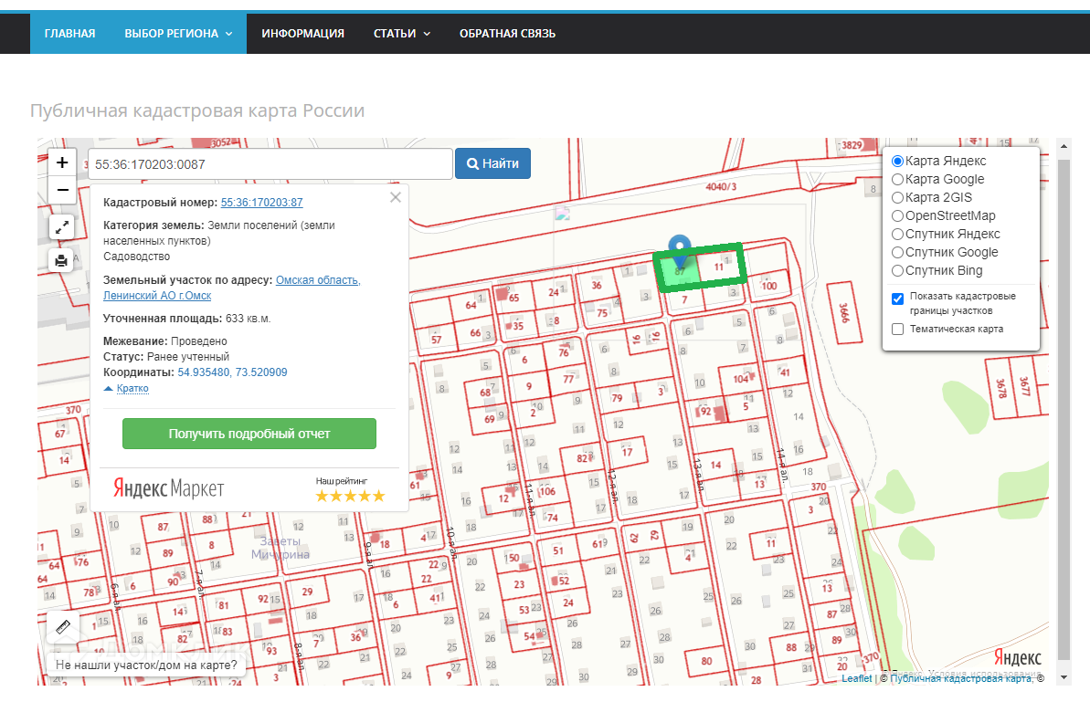Click the Яндекс logo on map
Viewport: 1090px width, 702px height.
coord(1017,657)
